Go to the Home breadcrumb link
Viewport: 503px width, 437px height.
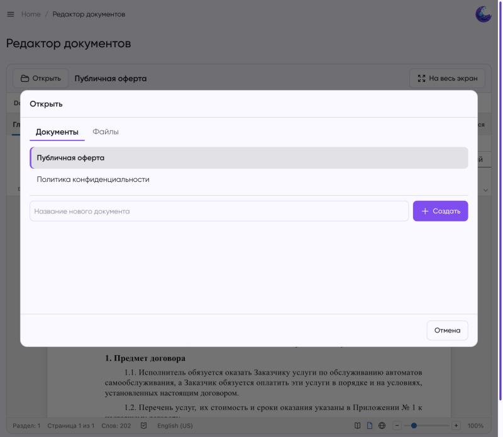pos(31,14)
